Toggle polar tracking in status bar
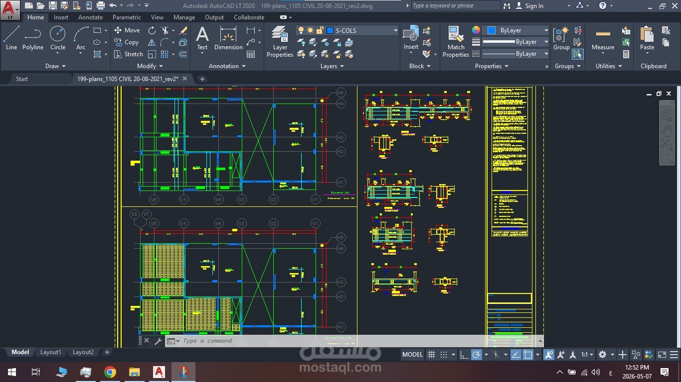Viewport: 681px width, 382px height. click(x=477, y=355)
